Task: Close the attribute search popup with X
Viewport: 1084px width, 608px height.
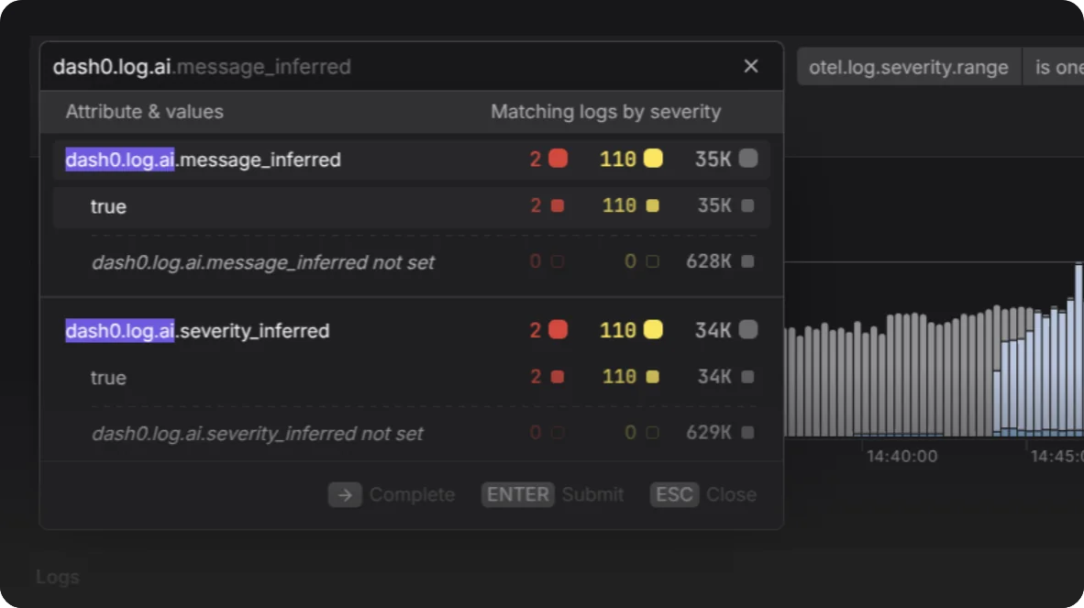Action: tap(751, 66)
